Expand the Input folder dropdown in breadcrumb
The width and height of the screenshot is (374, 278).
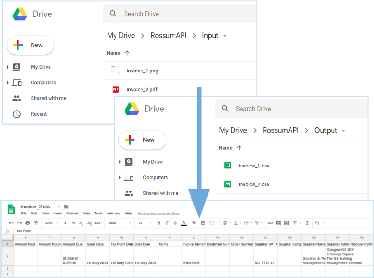point(224,36)
